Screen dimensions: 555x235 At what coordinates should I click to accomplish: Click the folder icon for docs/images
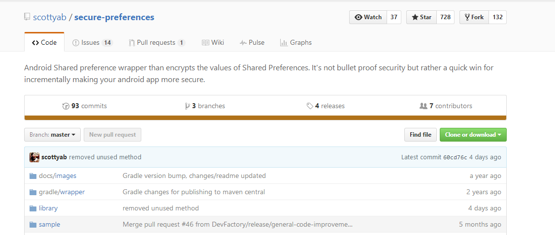(x=33, y=176)
